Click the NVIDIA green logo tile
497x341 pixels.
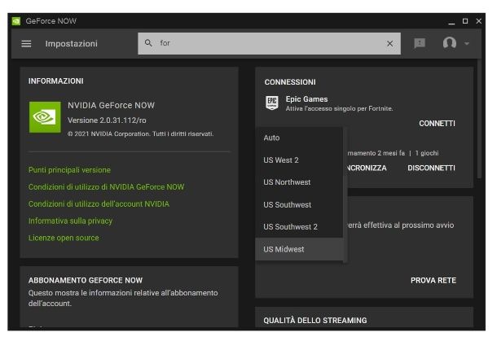tap(45, 117)
